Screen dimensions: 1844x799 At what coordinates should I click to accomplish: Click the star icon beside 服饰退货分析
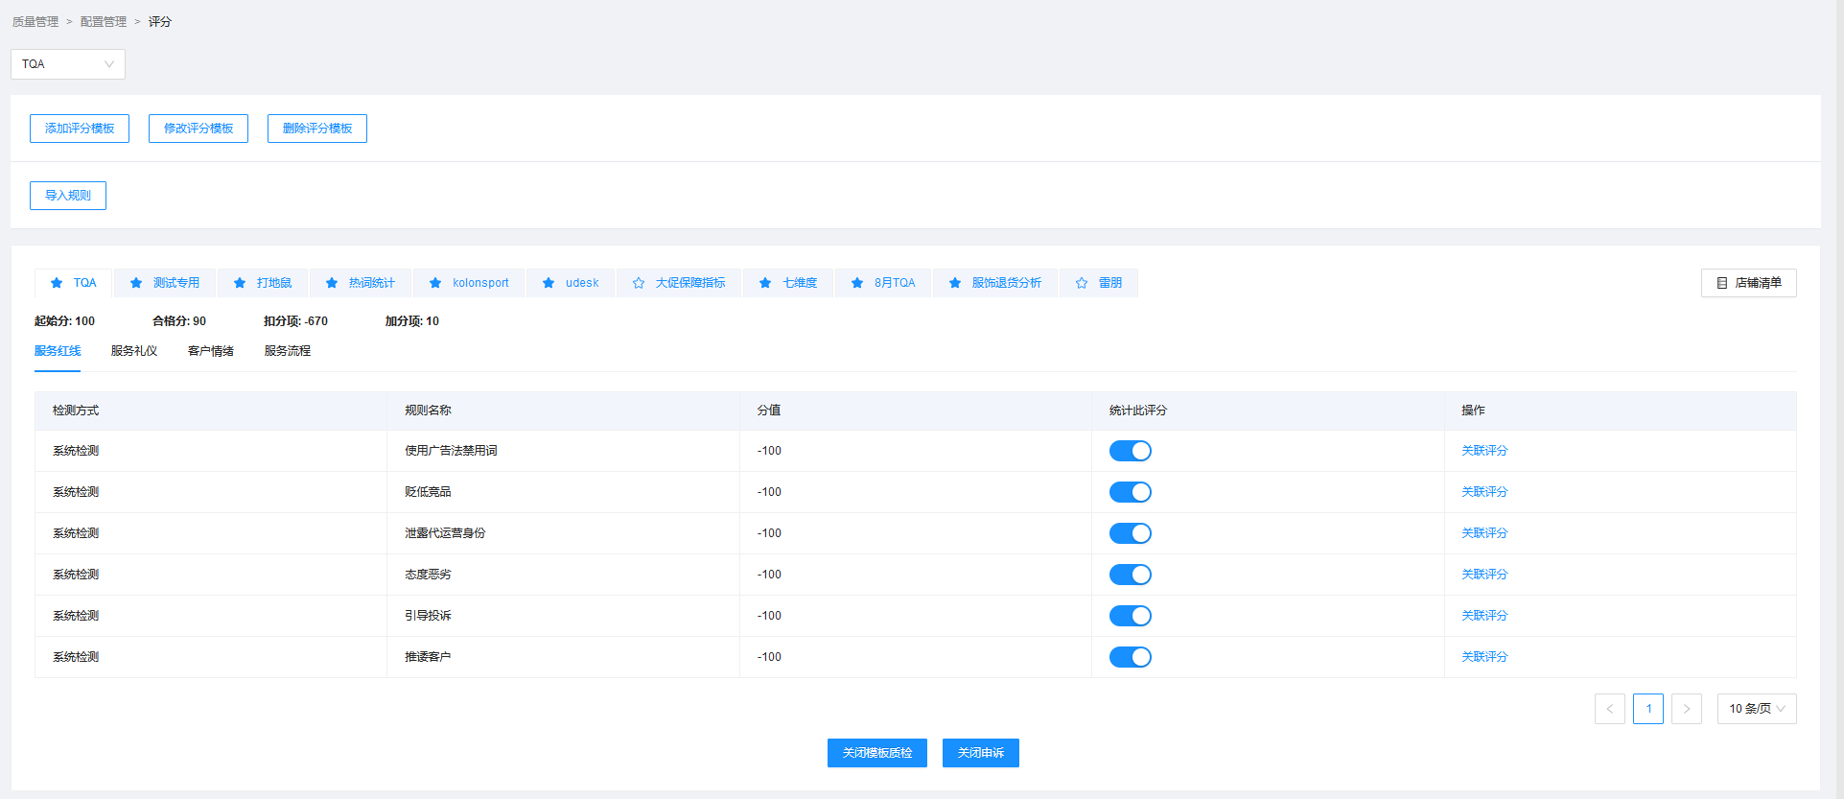pos(955,283)
